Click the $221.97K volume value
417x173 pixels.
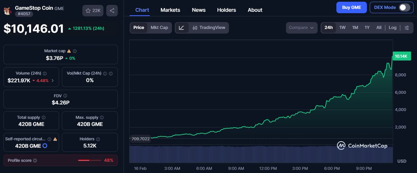[19, 80]
